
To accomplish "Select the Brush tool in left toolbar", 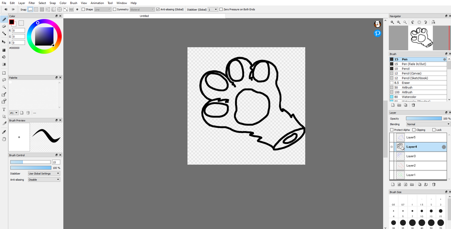I will [4, 19].
